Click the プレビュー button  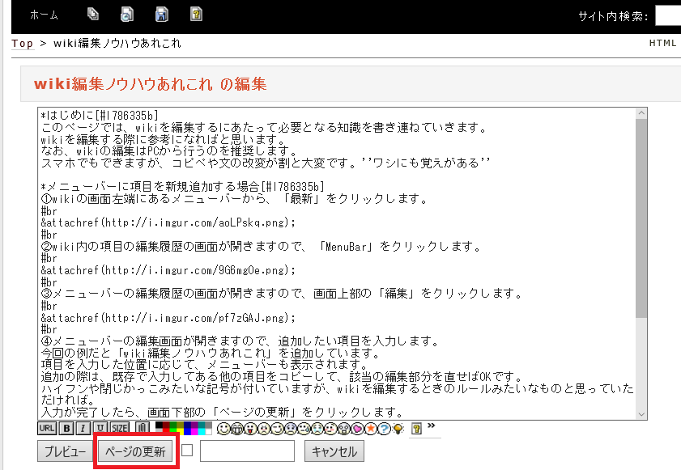(x=65, y=451)
